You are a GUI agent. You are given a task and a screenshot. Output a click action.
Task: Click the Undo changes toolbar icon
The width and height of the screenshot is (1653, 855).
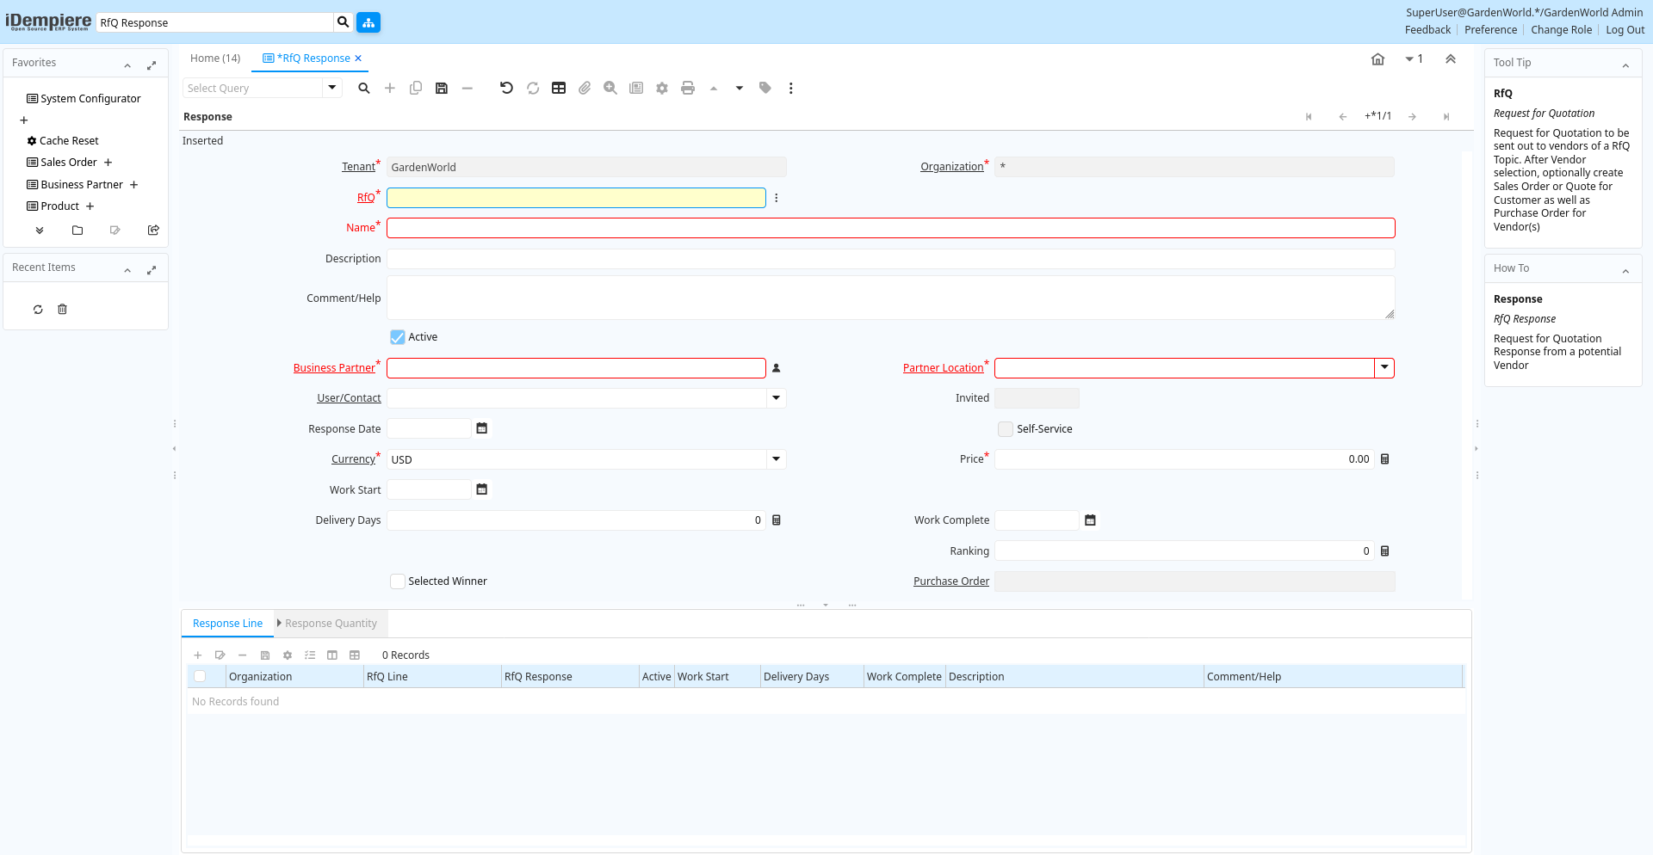coord(506,88)
